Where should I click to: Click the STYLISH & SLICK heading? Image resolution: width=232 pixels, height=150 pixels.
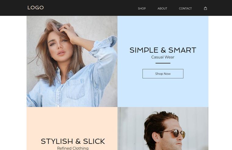(73, 141)
